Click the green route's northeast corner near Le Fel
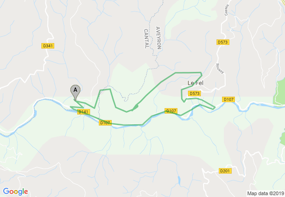The width and height of the screenshot is (285, 197). coord(201,73)
